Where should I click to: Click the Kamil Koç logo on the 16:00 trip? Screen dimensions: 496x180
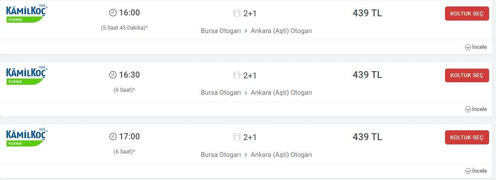click(x=27, y=14)
